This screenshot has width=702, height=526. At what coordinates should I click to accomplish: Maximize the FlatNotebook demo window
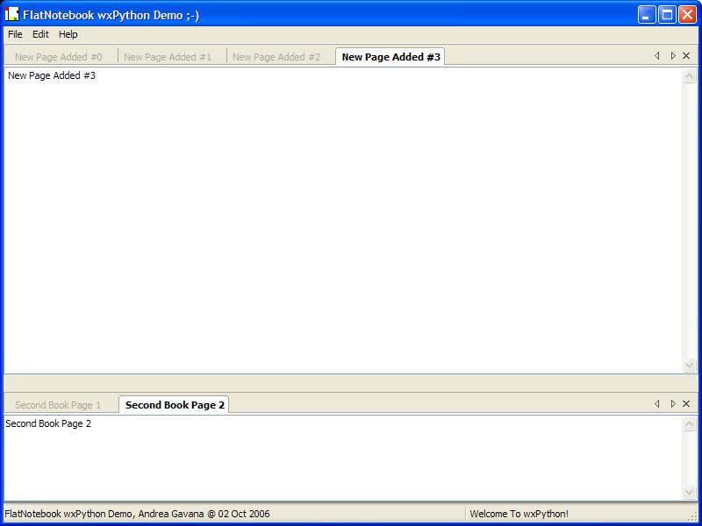point(667,14)
